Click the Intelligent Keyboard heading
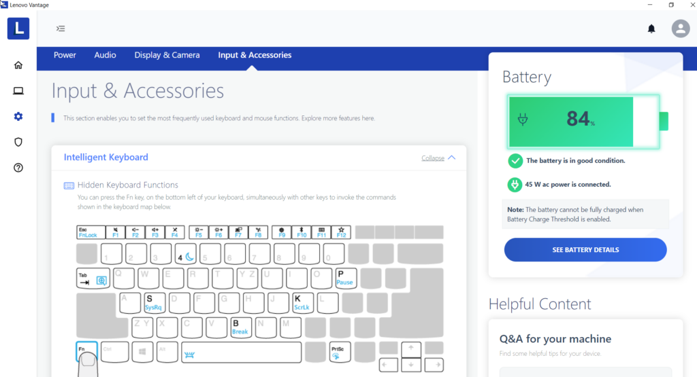 click(106, 157)
